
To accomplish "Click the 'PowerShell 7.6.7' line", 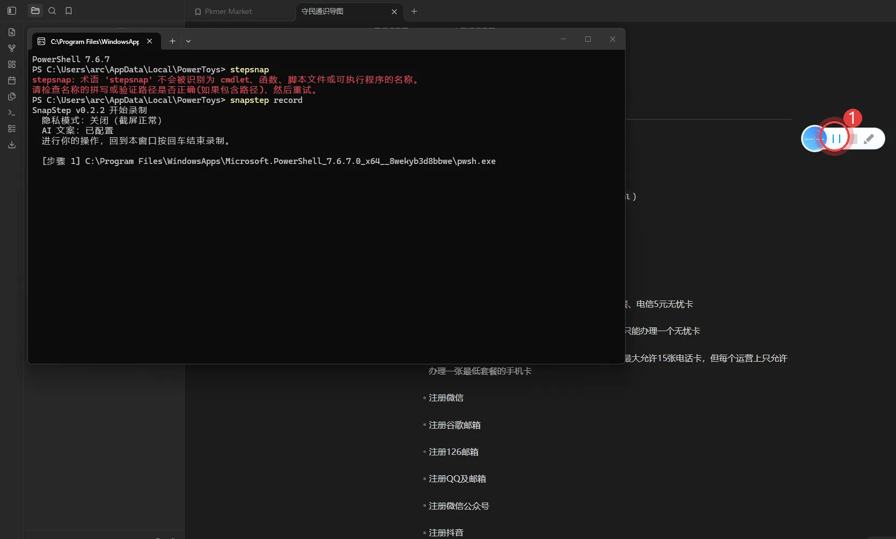I will coord(71,59).
